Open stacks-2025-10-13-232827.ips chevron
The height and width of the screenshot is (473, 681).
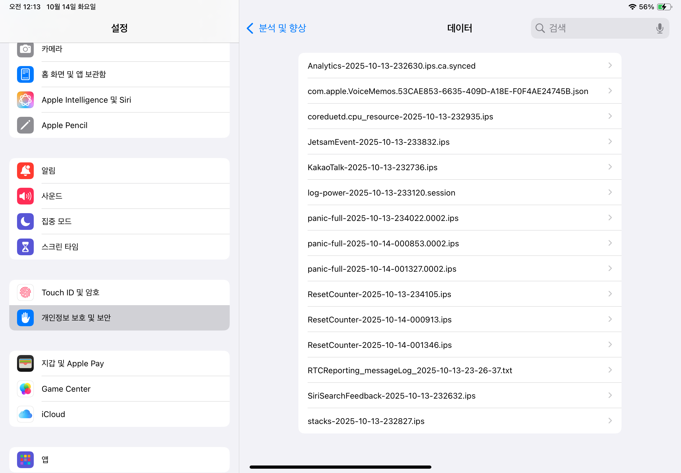tap(610, 421)
